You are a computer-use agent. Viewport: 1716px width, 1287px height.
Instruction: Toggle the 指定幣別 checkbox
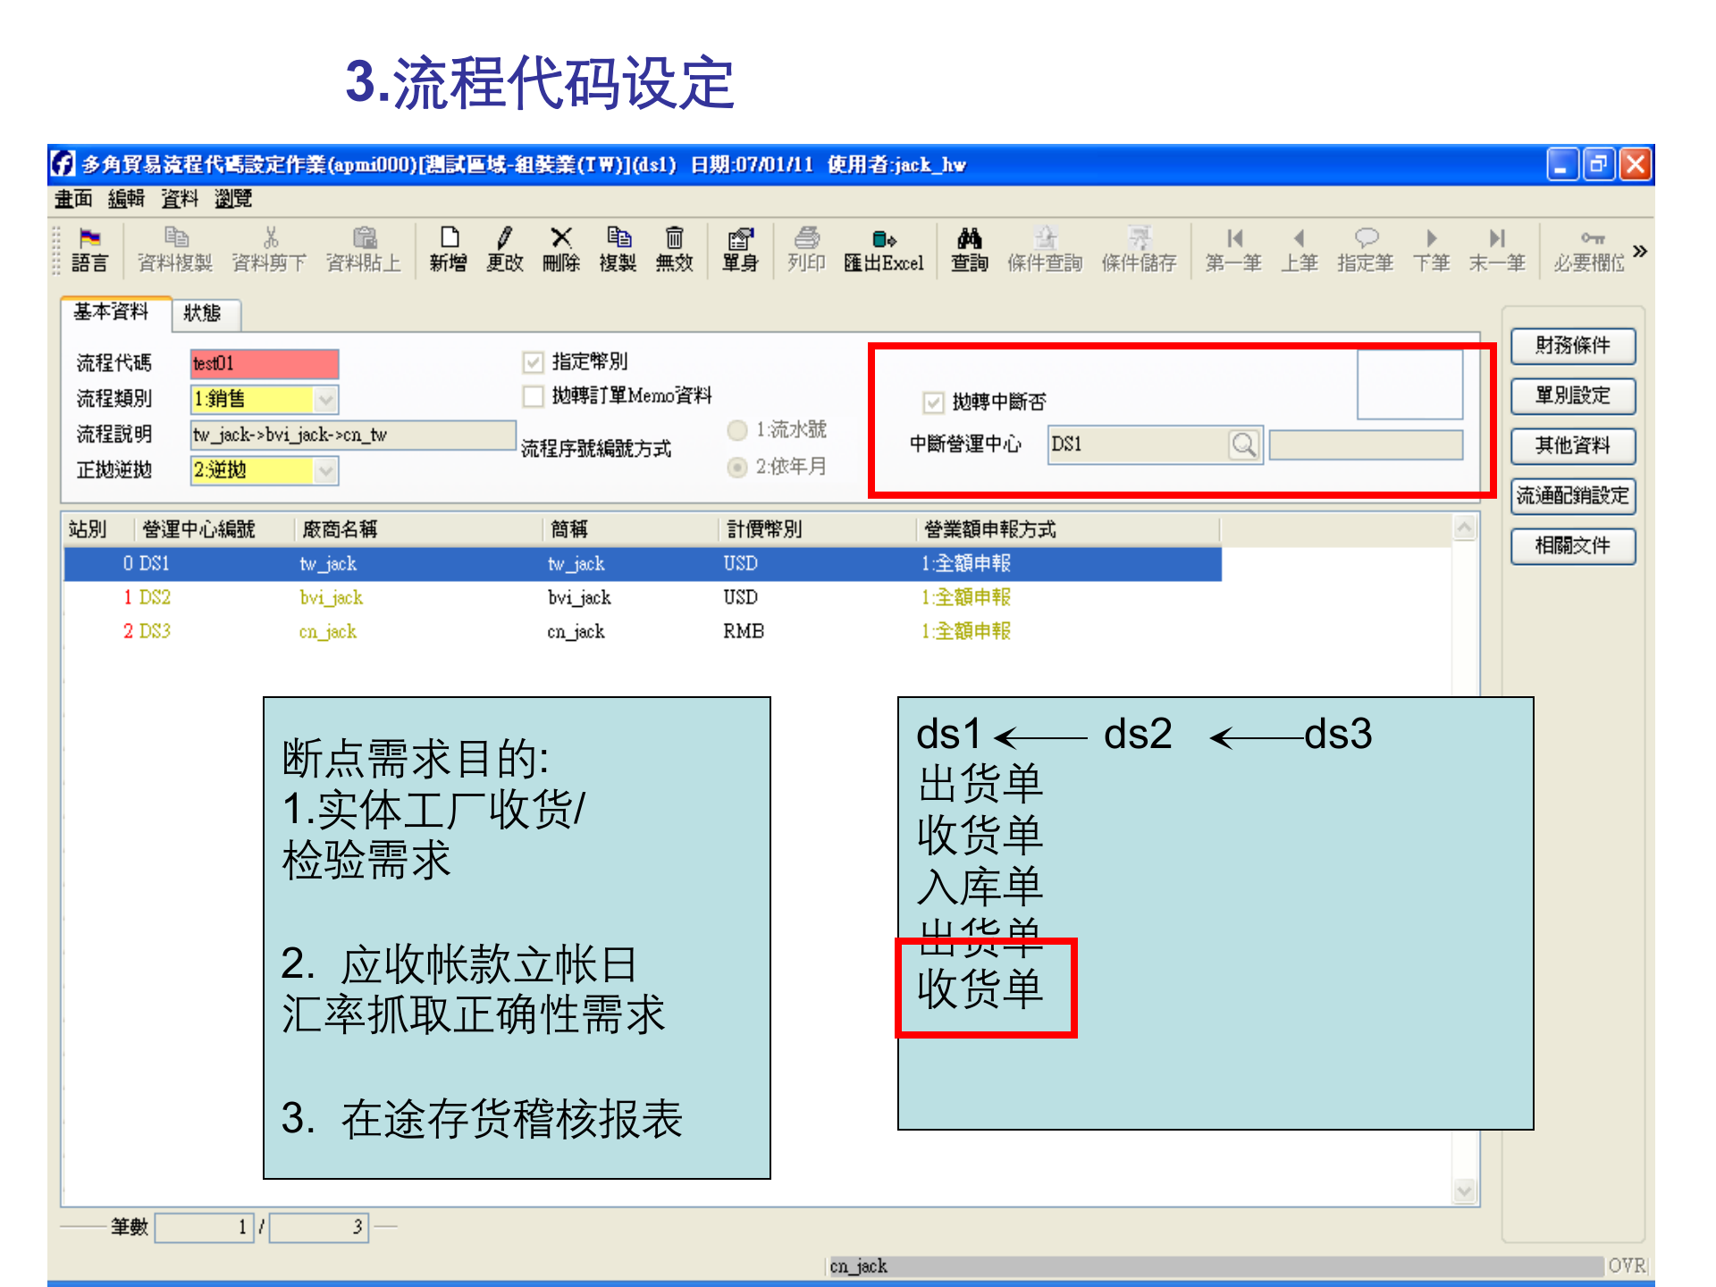pyautogui.click(x=534, y=361)
